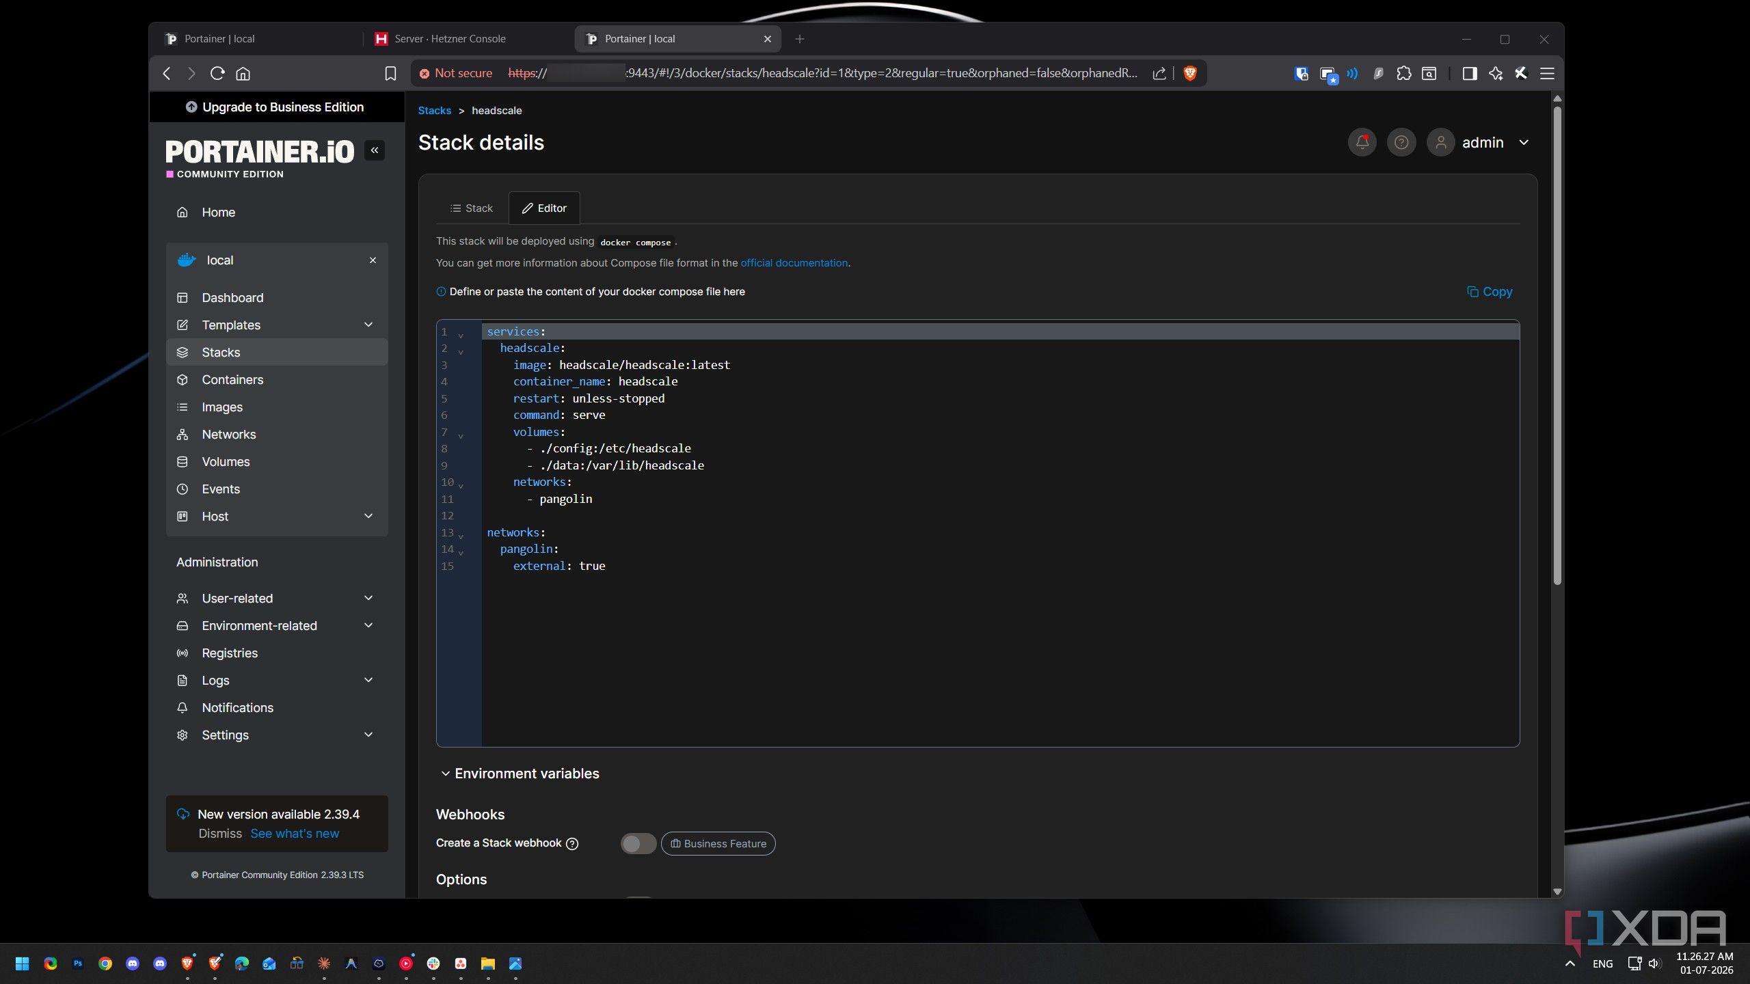Click the Brave shields lion icon
Image resolution: width=1750 pixels, height=984 pixels.
1189,73
